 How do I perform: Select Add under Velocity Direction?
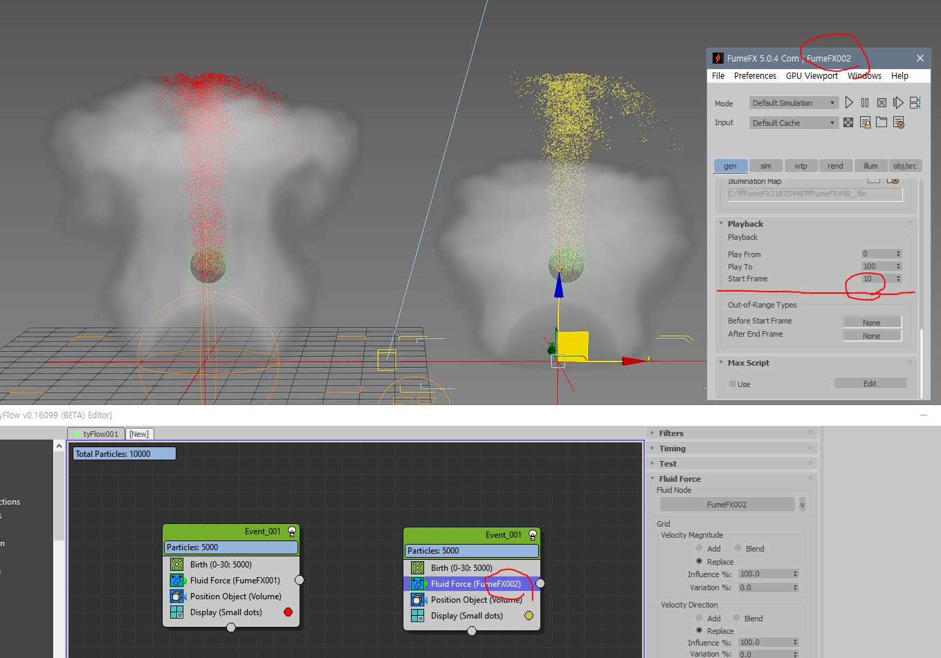[700, 618]
